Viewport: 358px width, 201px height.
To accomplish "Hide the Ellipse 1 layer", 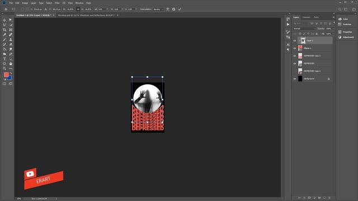I will pos(295,49).
